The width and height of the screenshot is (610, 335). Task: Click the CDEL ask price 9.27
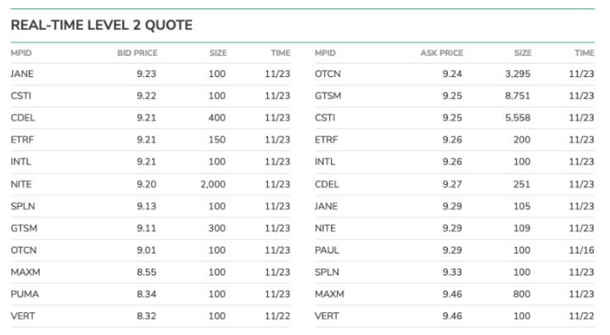point(452,184)
